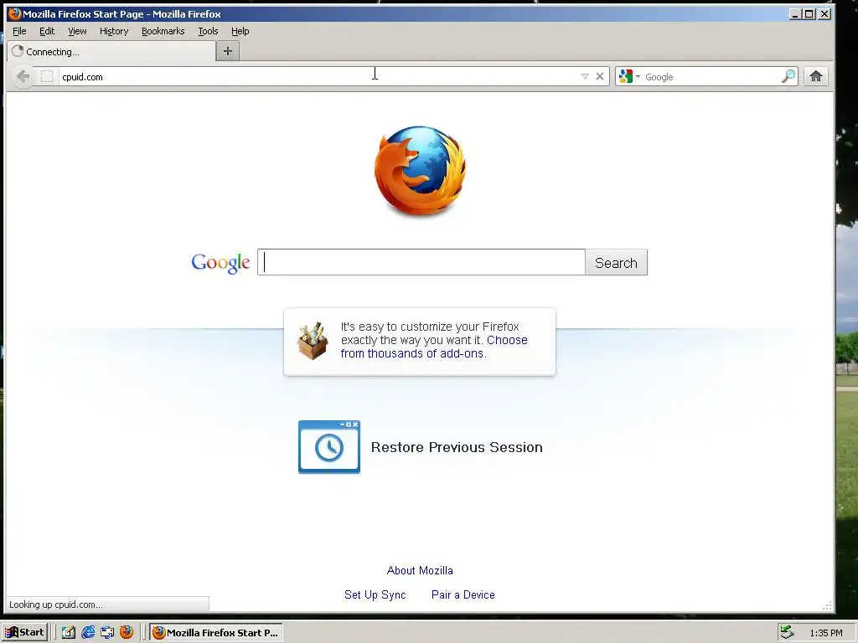Click the Restore Previous Session clock icon
This screenshot has width=858, height=643.
click(328, 447)
